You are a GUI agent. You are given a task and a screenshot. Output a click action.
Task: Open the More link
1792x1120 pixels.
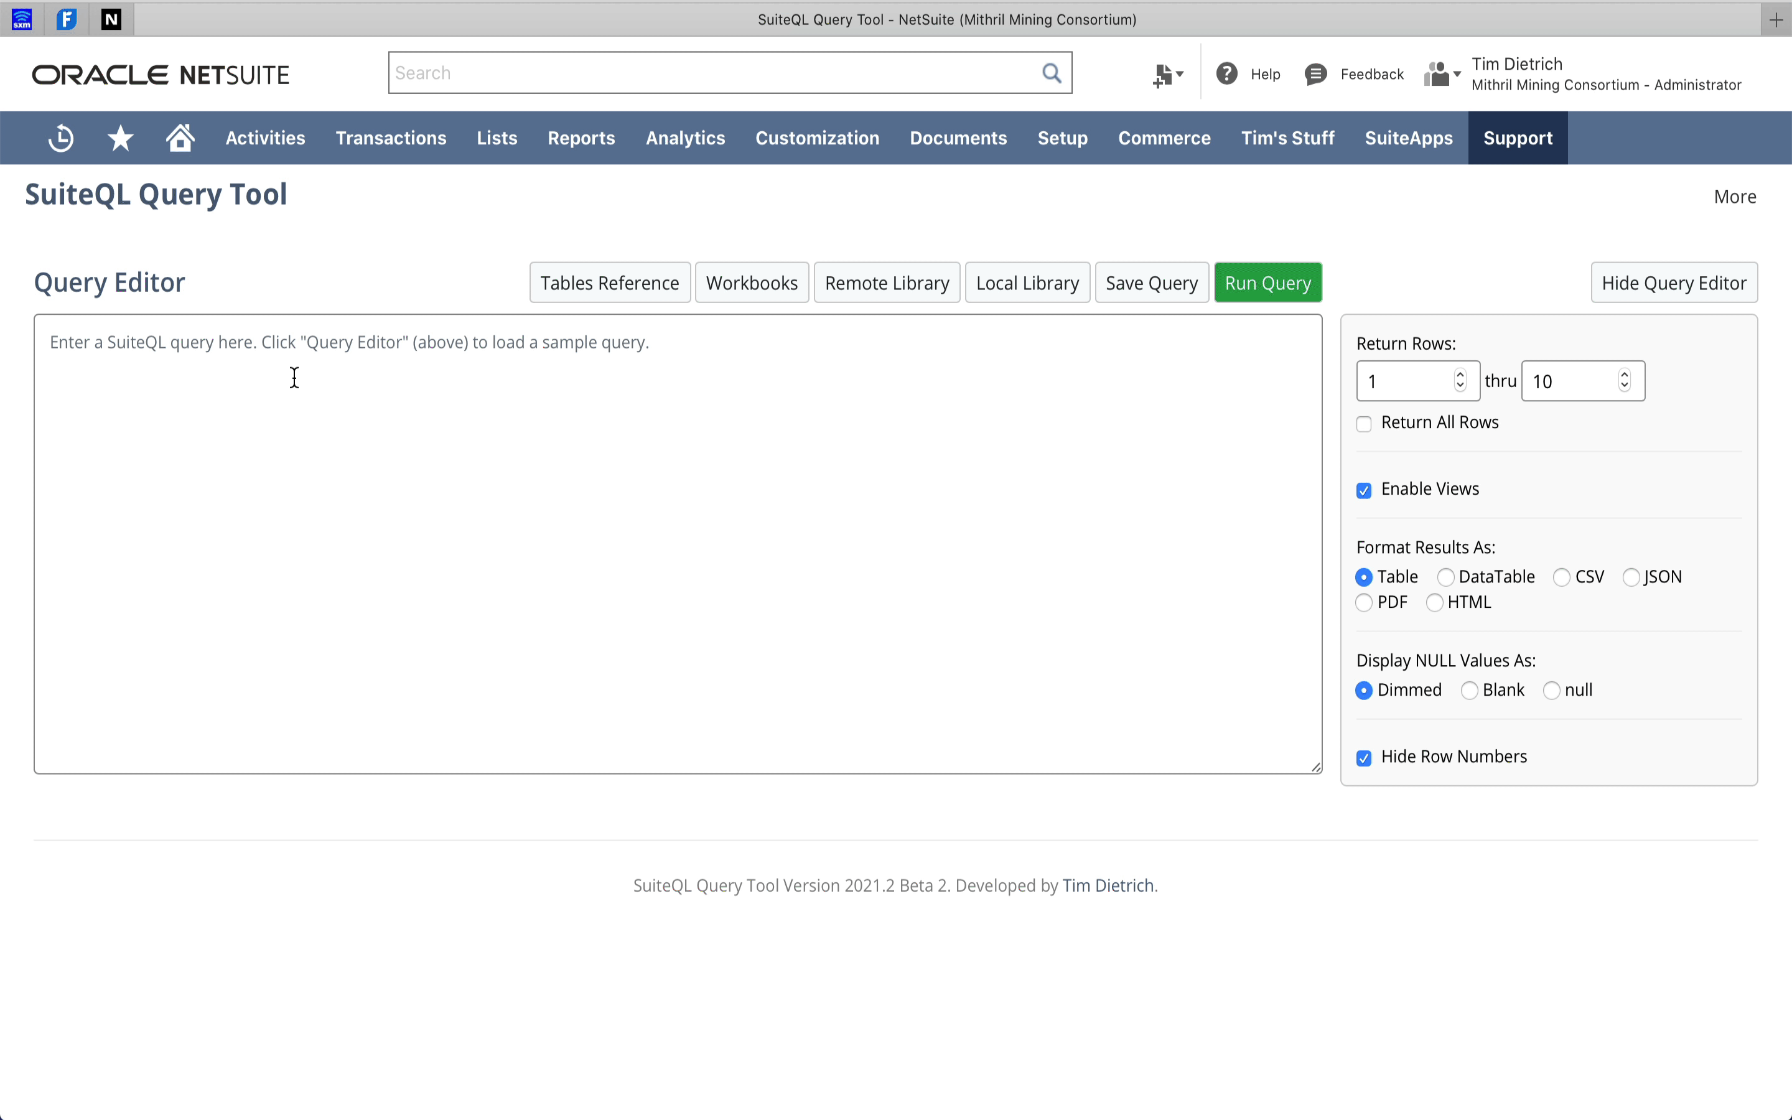1734,197
